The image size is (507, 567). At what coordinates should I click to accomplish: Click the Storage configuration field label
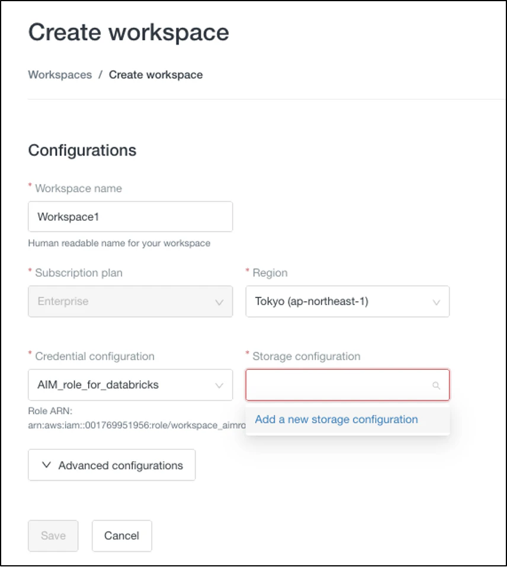(x=306, y=356)
